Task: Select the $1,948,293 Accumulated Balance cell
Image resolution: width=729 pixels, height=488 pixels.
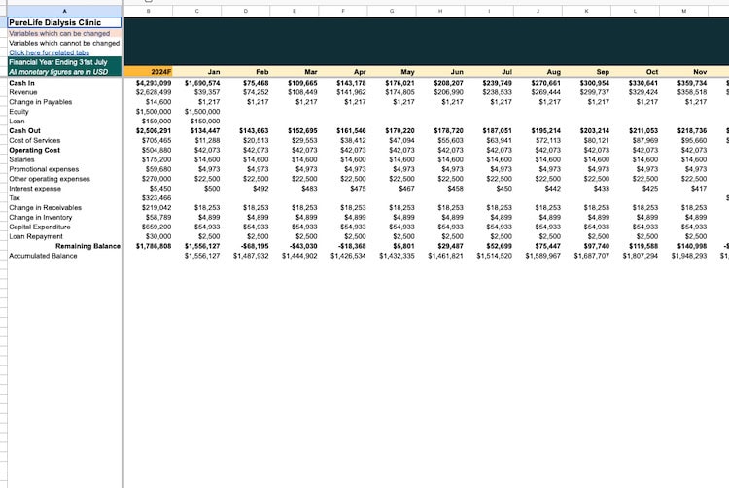Action: [x=684, y=256]
